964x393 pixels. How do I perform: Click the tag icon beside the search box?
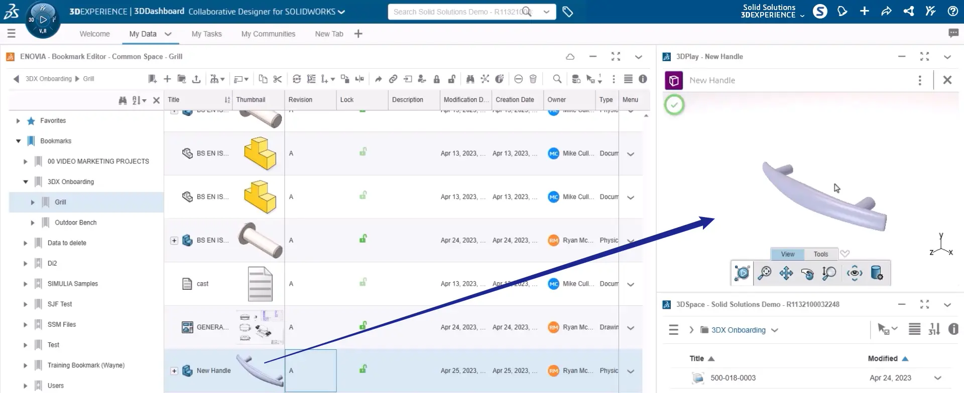(568, 12)
